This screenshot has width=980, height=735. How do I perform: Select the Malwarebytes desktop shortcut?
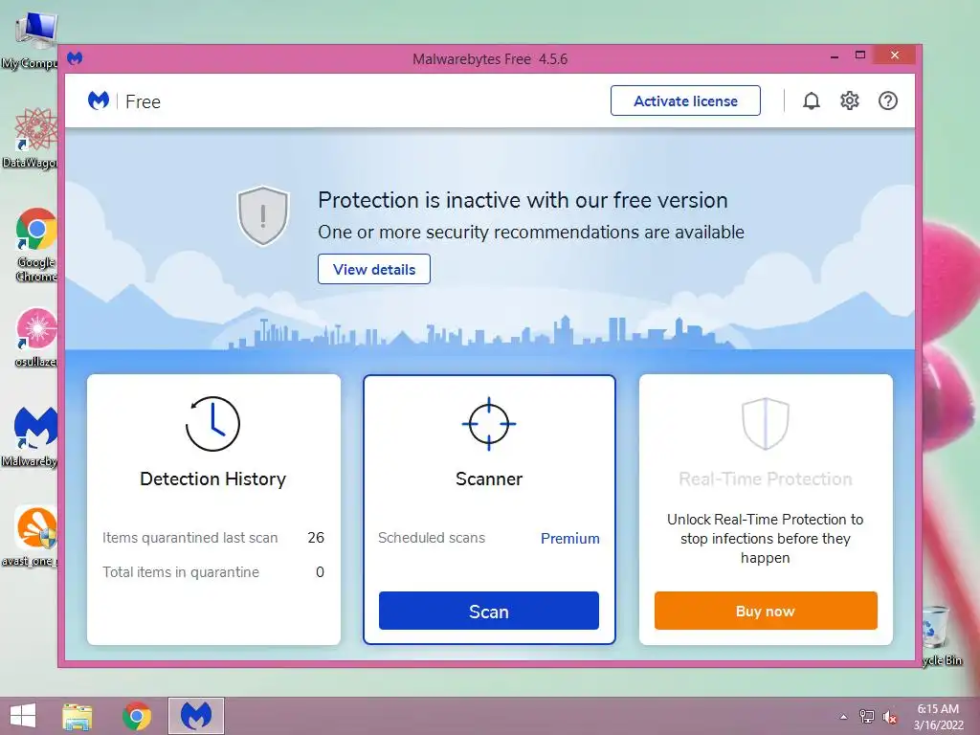30,436
